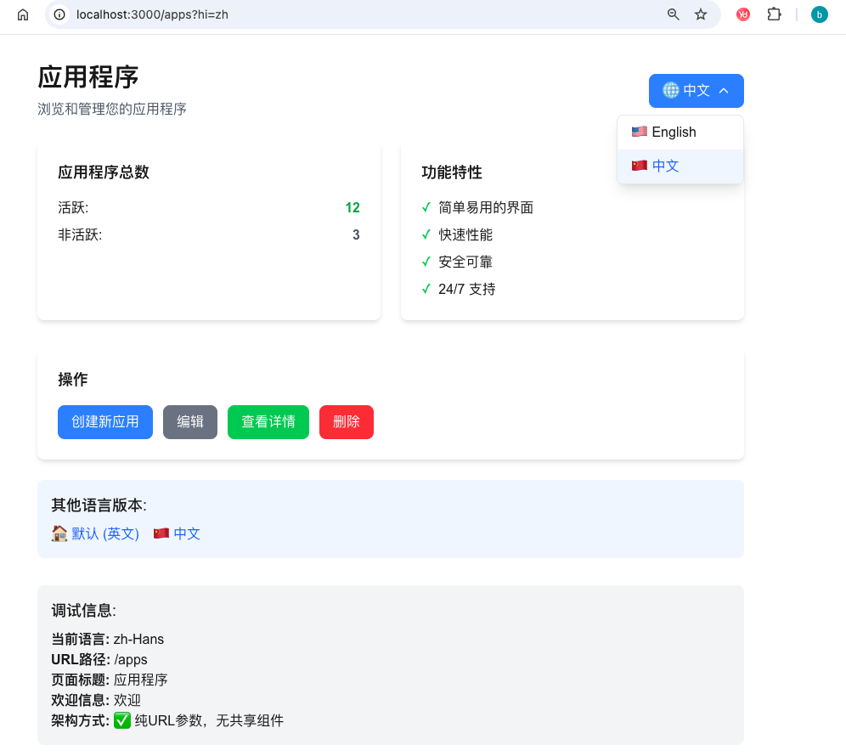The height and width of the screenshot is (756, 846).
Task: Click the globe icon on language button
Action: pos(671,90)
